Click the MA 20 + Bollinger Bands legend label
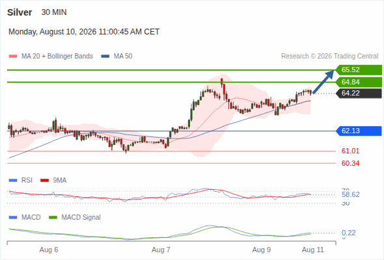 (57, 57)
